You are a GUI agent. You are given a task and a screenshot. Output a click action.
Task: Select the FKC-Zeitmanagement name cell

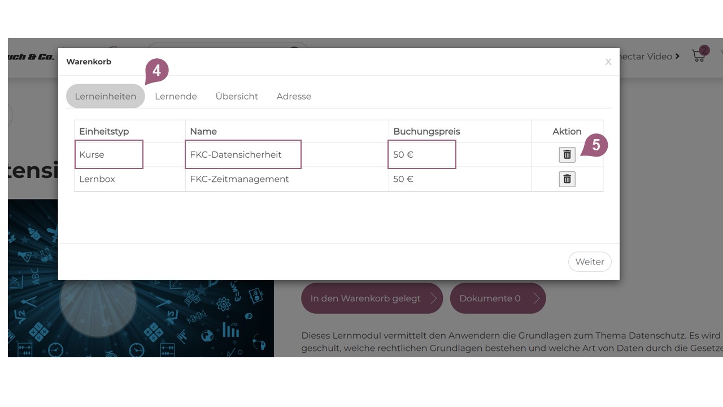click(x=239, y=179)
